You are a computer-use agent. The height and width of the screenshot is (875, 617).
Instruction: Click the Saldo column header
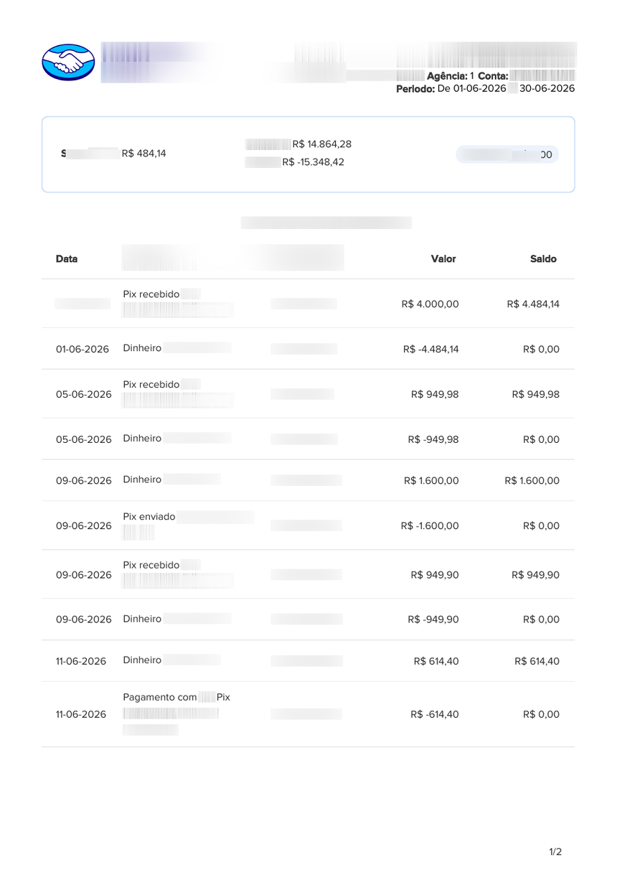click(x=543, y=259)
